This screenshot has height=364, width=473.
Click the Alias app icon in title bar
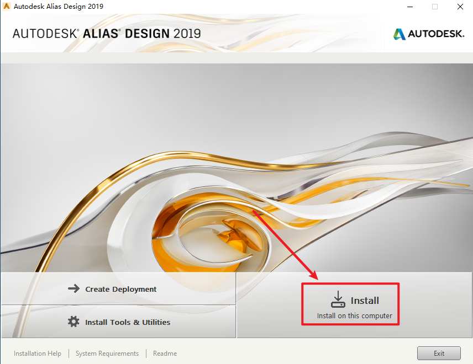[7, 7]
